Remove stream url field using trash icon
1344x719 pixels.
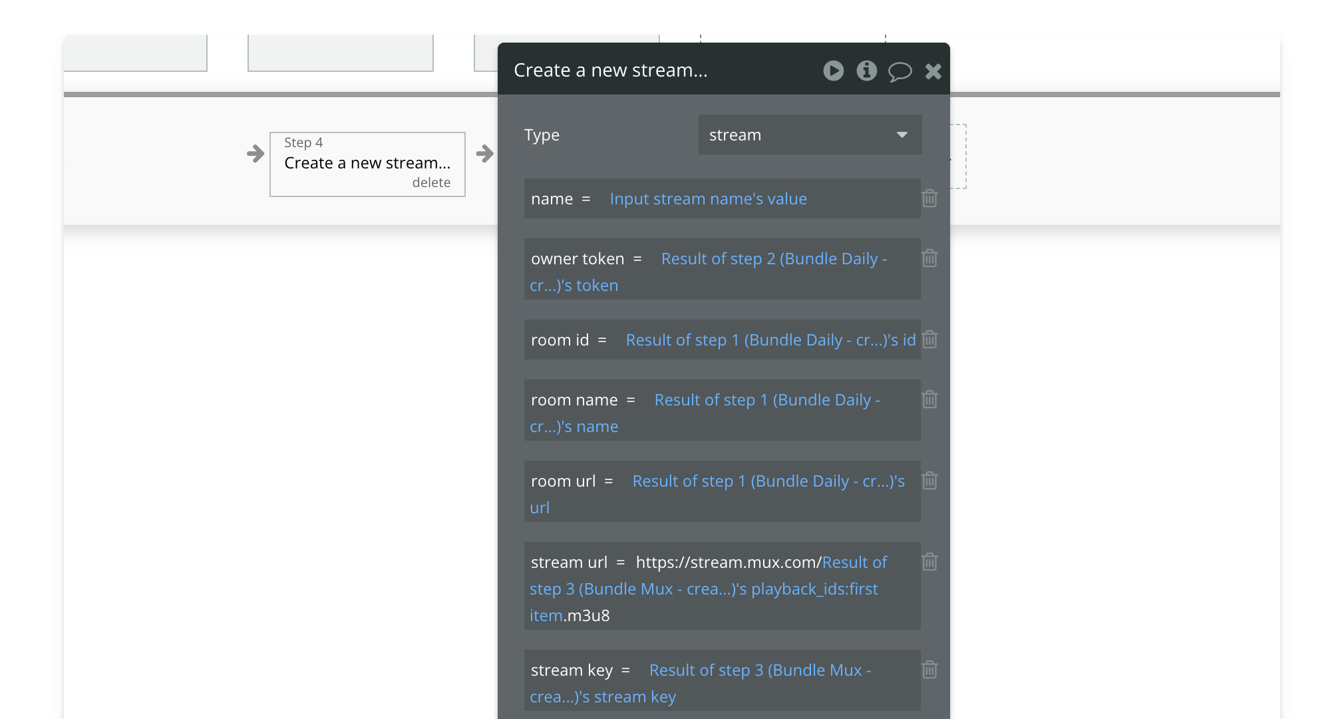tap(929, 562)
